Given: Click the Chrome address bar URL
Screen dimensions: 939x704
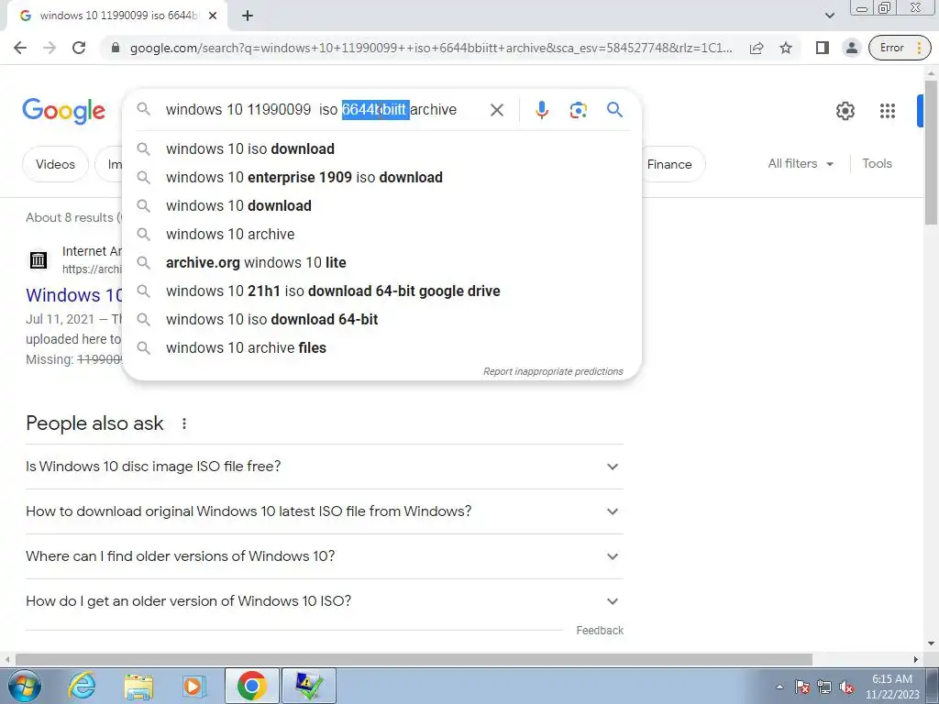Looking at the screenshot, I should 431,48.
